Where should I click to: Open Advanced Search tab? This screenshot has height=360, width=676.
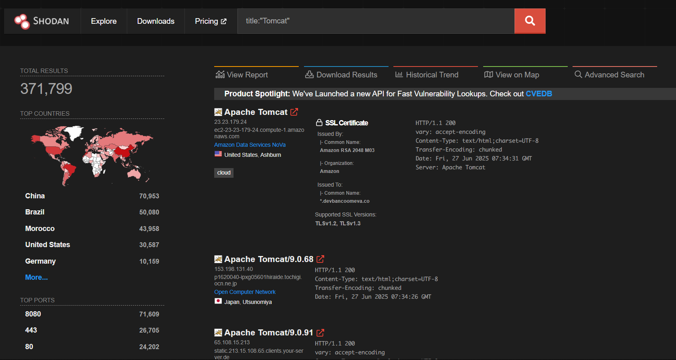point(615,75)
